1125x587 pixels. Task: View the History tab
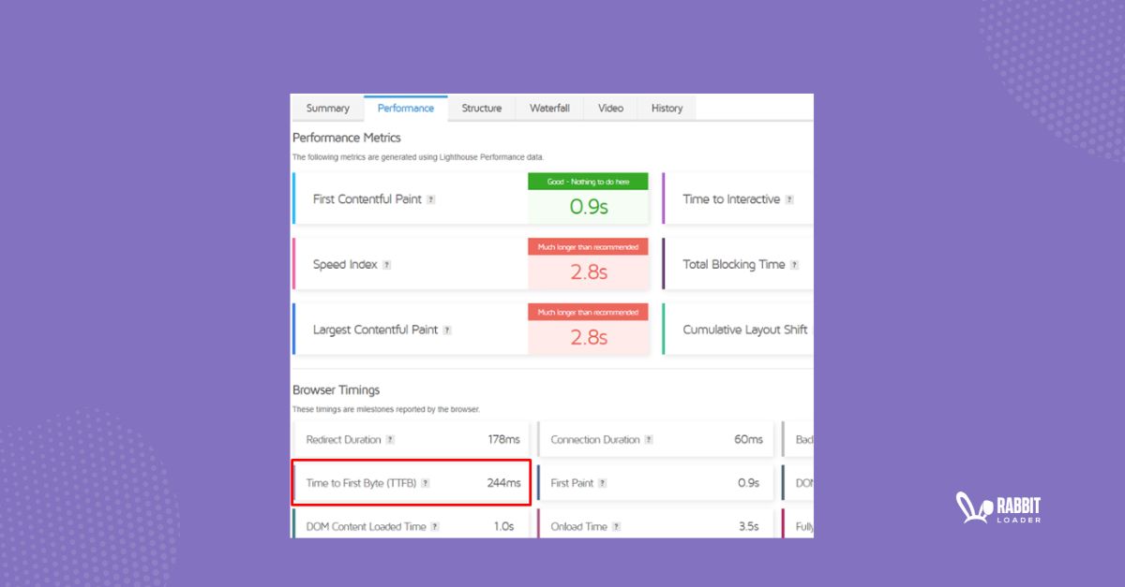(x=667, y=108)
